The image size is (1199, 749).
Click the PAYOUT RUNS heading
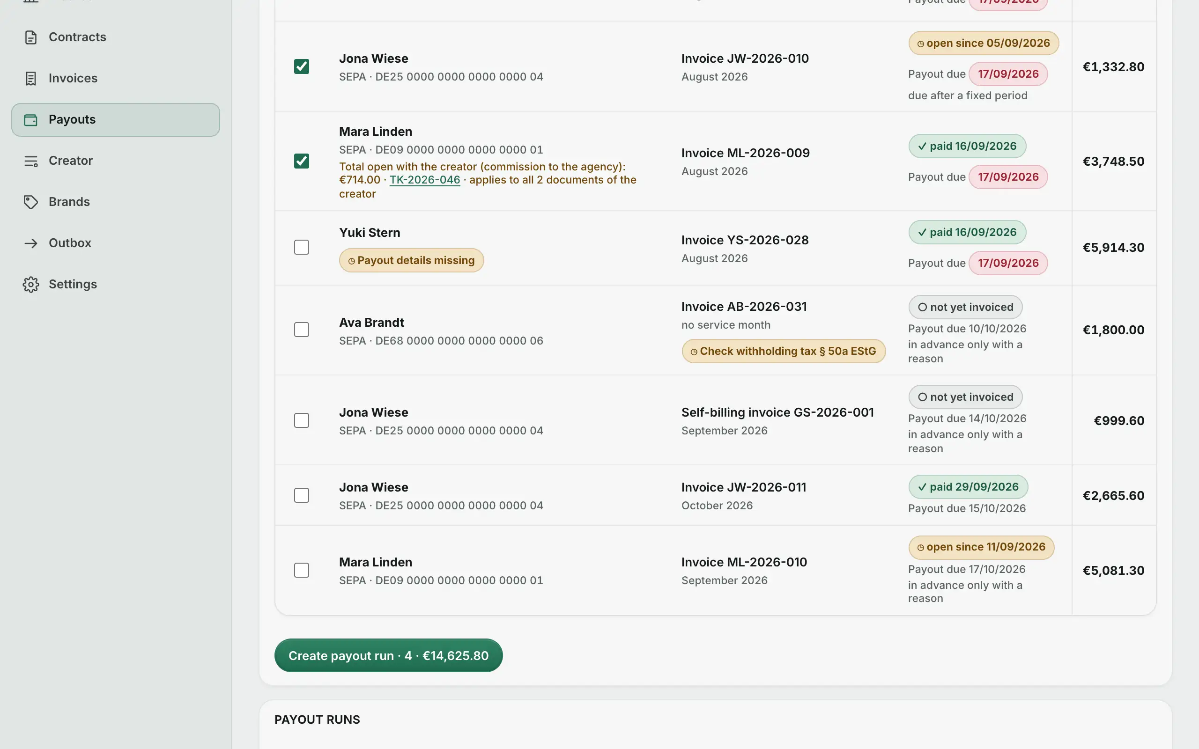pyautogui.click(x=317, y=720)
